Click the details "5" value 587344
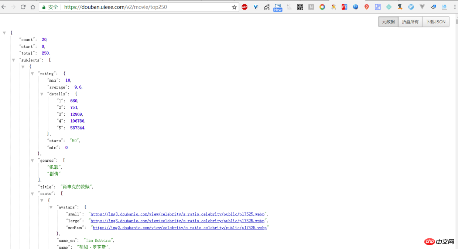The image size is (458, 249). [x=77, y=128]
